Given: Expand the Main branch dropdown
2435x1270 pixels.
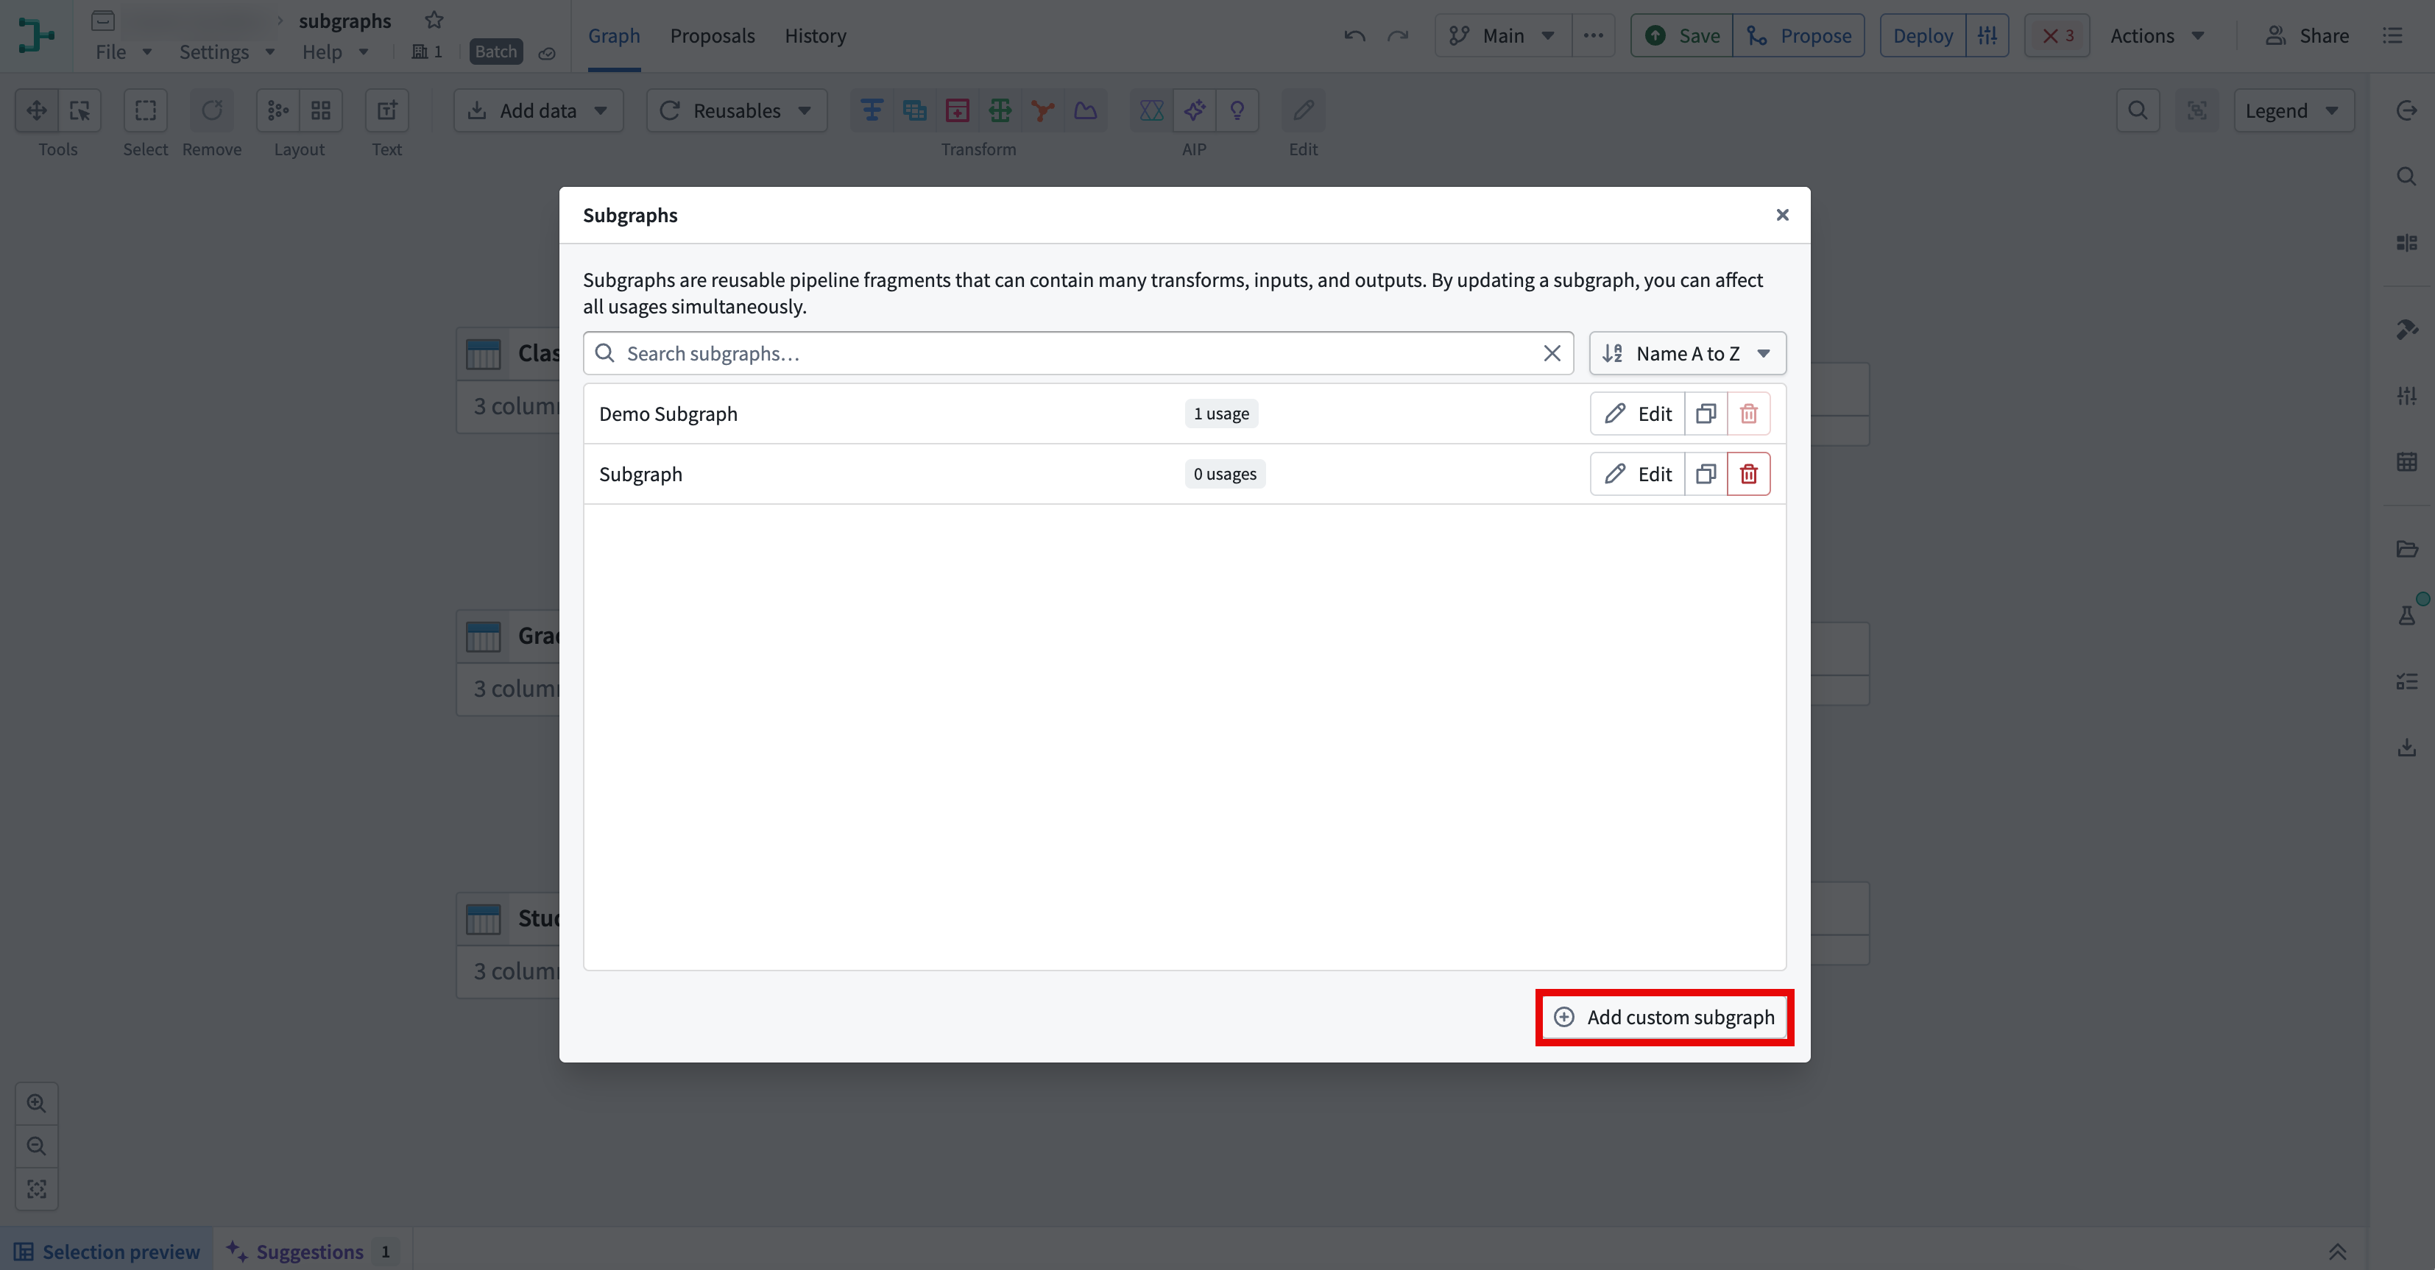Looking at the screenshot, I should pyautogui.click(x=1503, y=36).
